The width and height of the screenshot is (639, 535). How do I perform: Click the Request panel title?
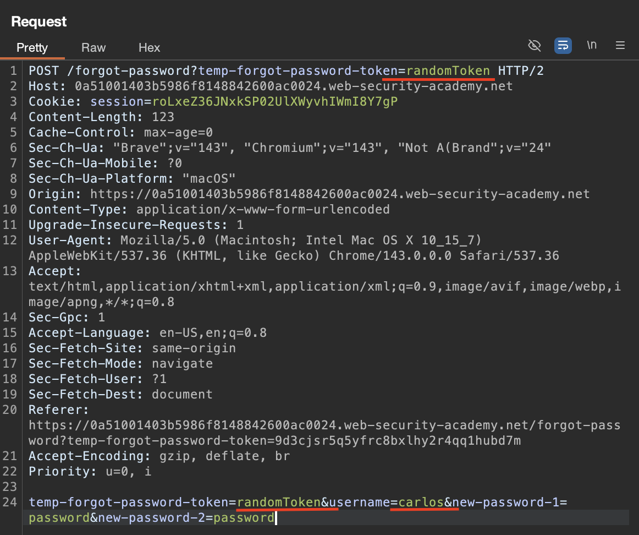39,22
